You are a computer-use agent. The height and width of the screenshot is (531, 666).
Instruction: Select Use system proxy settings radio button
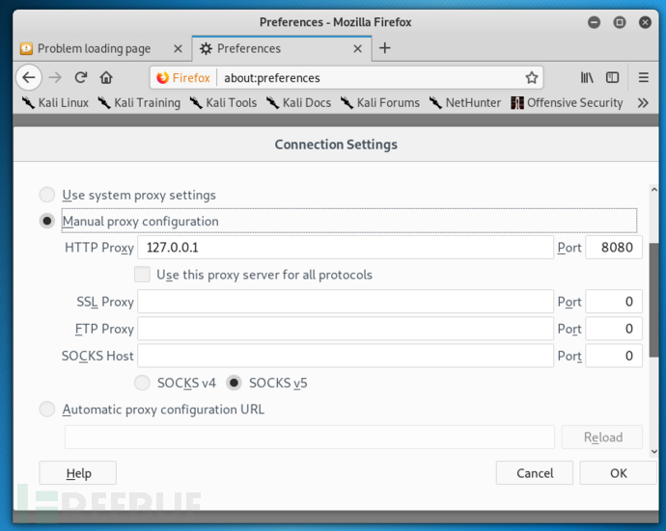click(x=46, y=195)
